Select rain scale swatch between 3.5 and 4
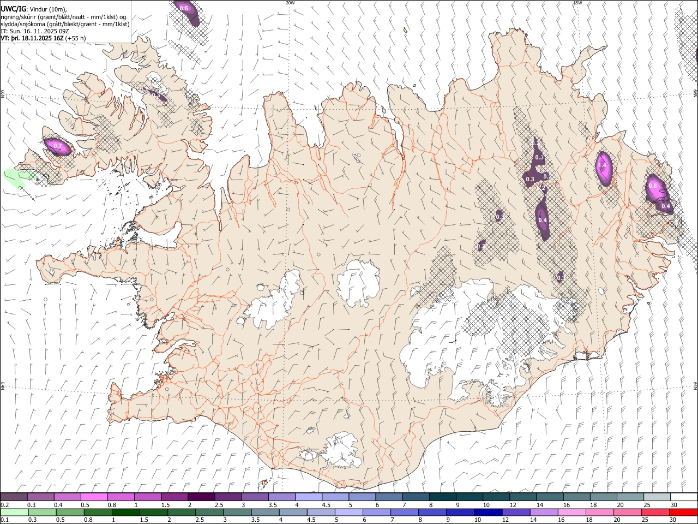 click(265, 512)
